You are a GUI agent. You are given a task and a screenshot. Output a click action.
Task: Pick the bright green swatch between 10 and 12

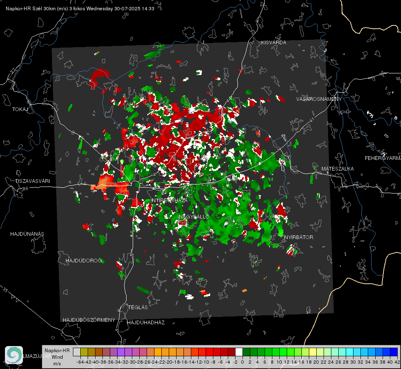click(283, 352)
